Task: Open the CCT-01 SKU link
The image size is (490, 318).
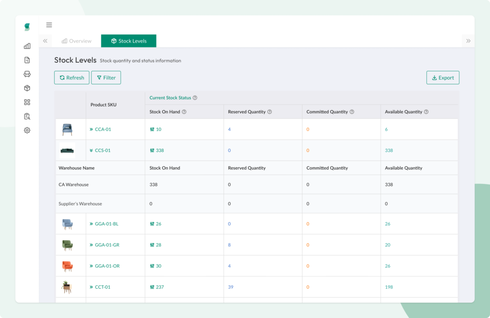Action: point(102,287)
